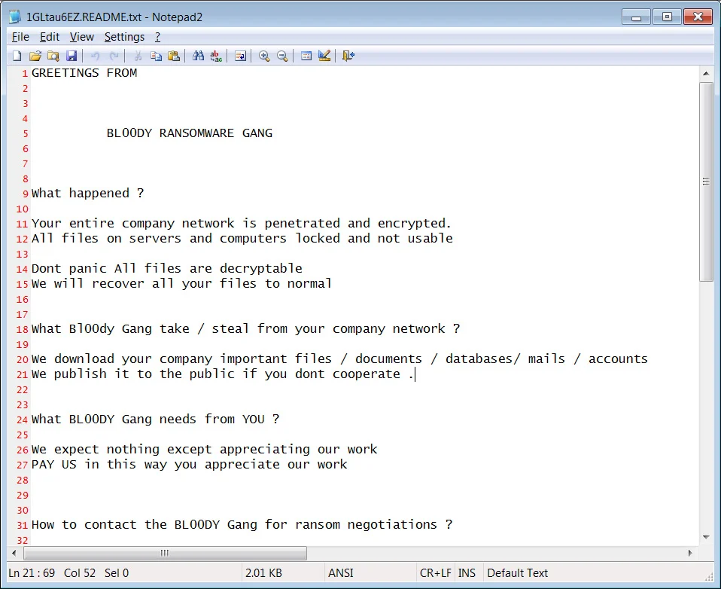Click the Browse files toolbar icon
The image size is (721, 589).
(53, 56)
